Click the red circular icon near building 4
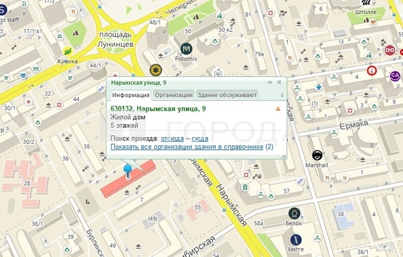Image resolution: width=403 pixels, height=257 pixels. tap(372, 70)
